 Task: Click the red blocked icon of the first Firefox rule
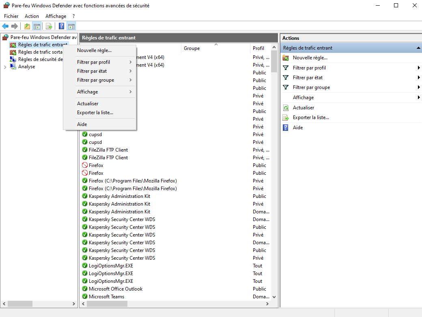(85, 165)
